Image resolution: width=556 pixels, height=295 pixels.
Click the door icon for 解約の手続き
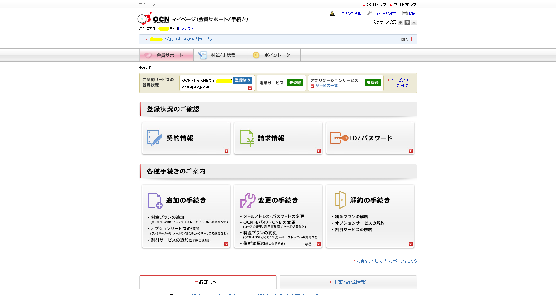coord(340,200)
